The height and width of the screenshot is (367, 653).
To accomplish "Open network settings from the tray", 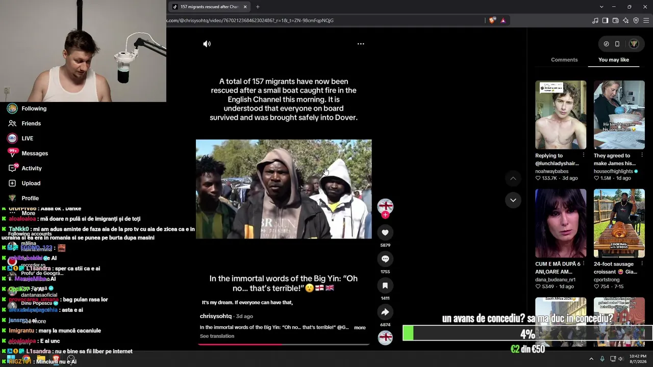I will (x=613, y=359).
